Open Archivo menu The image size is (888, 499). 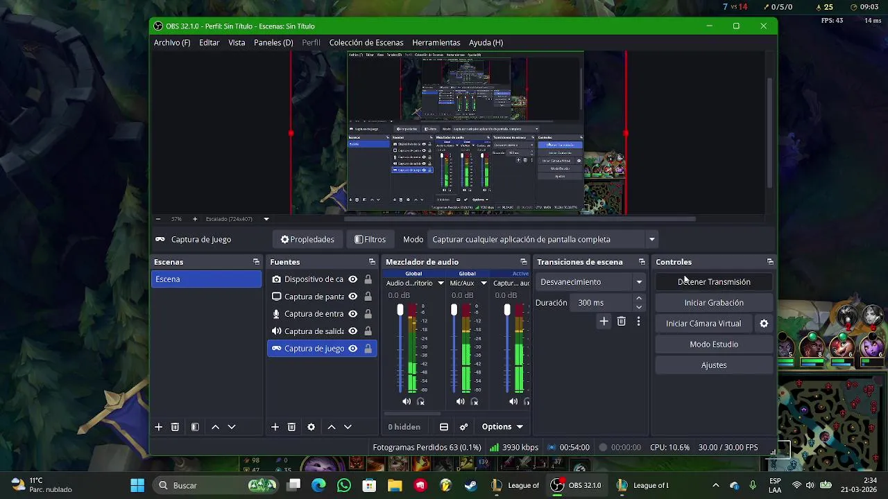tap(172, 42)
